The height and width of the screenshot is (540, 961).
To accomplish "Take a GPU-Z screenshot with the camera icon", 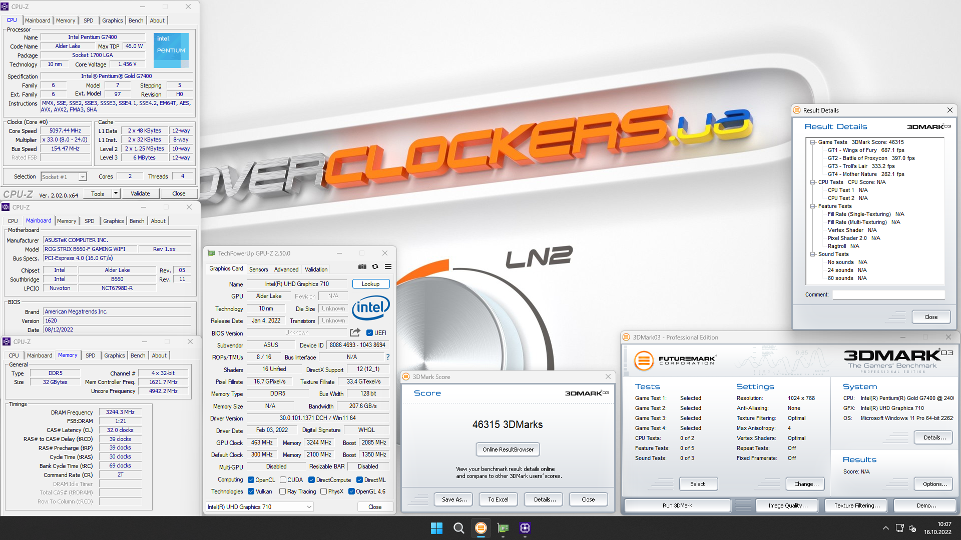I will point(362,266).
